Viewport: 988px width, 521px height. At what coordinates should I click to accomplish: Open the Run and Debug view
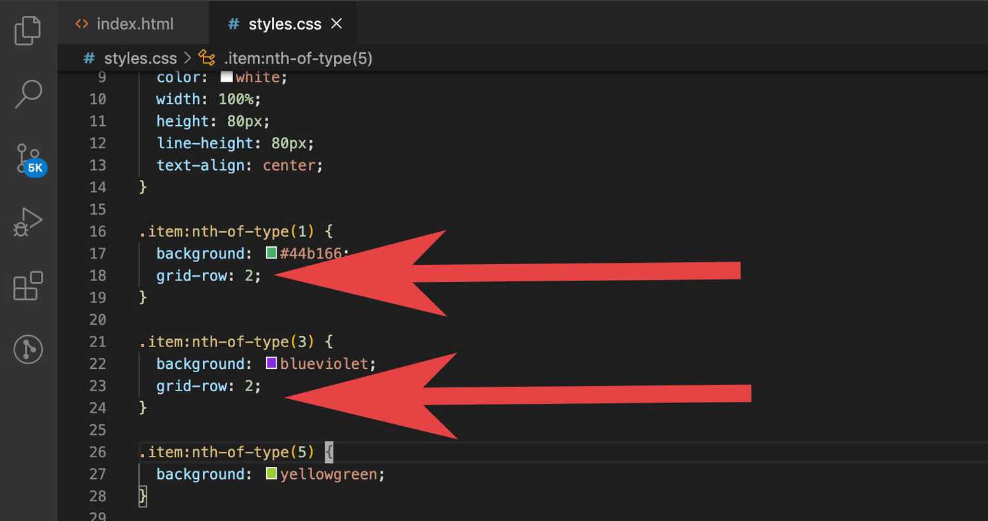(28, 223)
